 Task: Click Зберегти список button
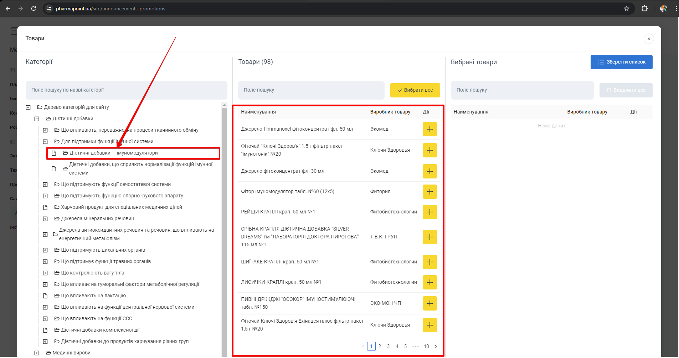tap(621, 62)
